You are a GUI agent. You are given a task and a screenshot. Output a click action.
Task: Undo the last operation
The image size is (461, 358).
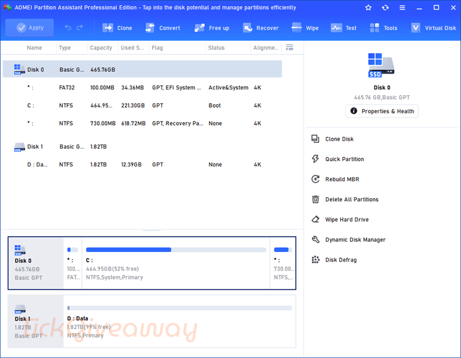coord(68,28)
